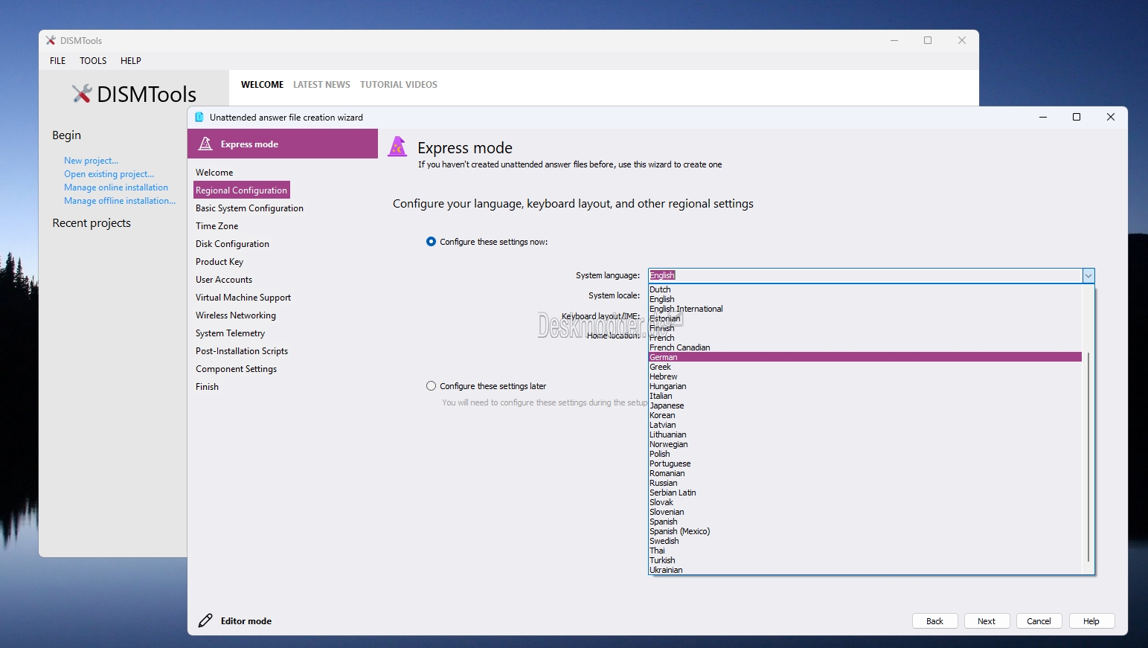Click the DISMTools wrench logo icon
Image resolution: width=1148 pixels, height=648 pixels.
[x=81, y=94]
